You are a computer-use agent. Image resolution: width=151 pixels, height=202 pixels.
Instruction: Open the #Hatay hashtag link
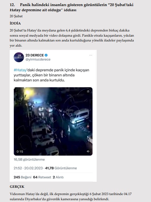[x=20, y=70]
